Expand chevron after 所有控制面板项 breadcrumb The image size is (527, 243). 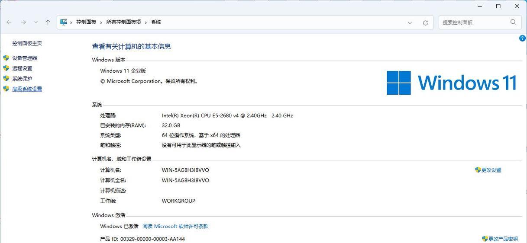click(x=146, y=22)
